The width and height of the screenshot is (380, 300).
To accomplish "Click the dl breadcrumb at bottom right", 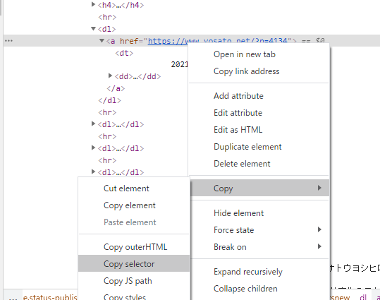I will (x=363, y=297).
